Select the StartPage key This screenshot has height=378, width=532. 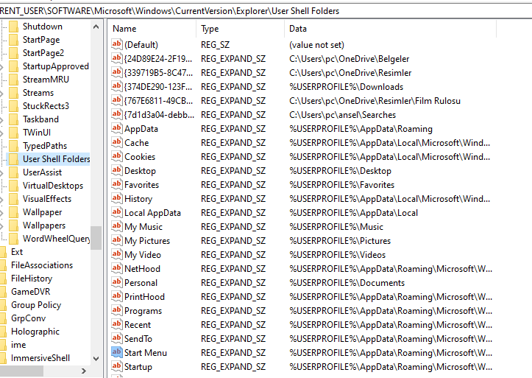click(x=41, y=40)
